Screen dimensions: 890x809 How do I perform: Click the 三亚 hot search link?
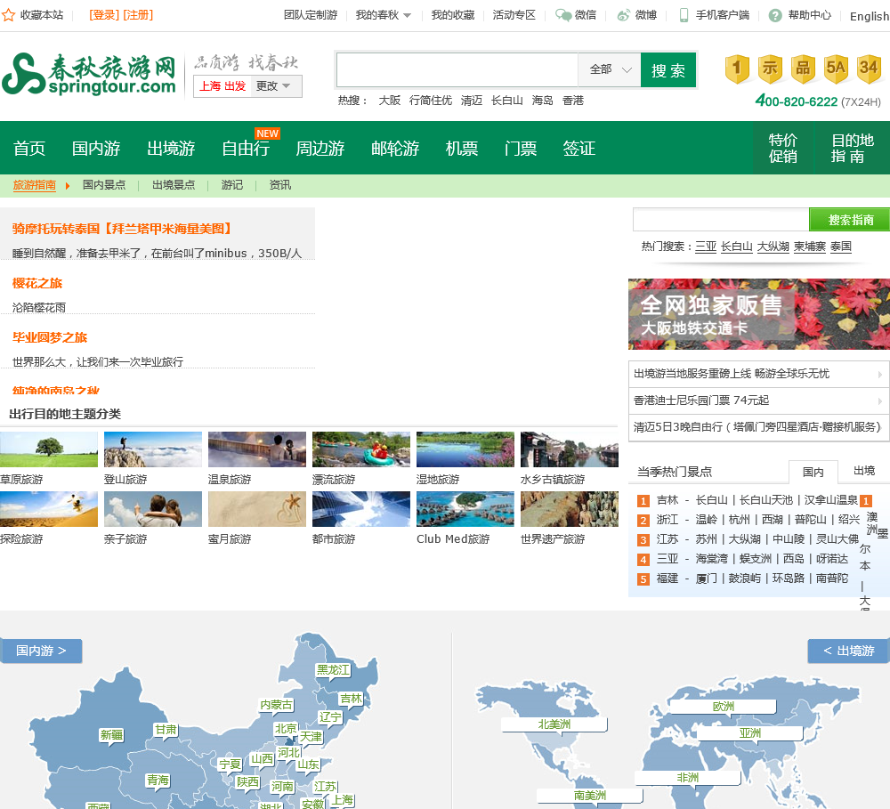tap(706, 247)
